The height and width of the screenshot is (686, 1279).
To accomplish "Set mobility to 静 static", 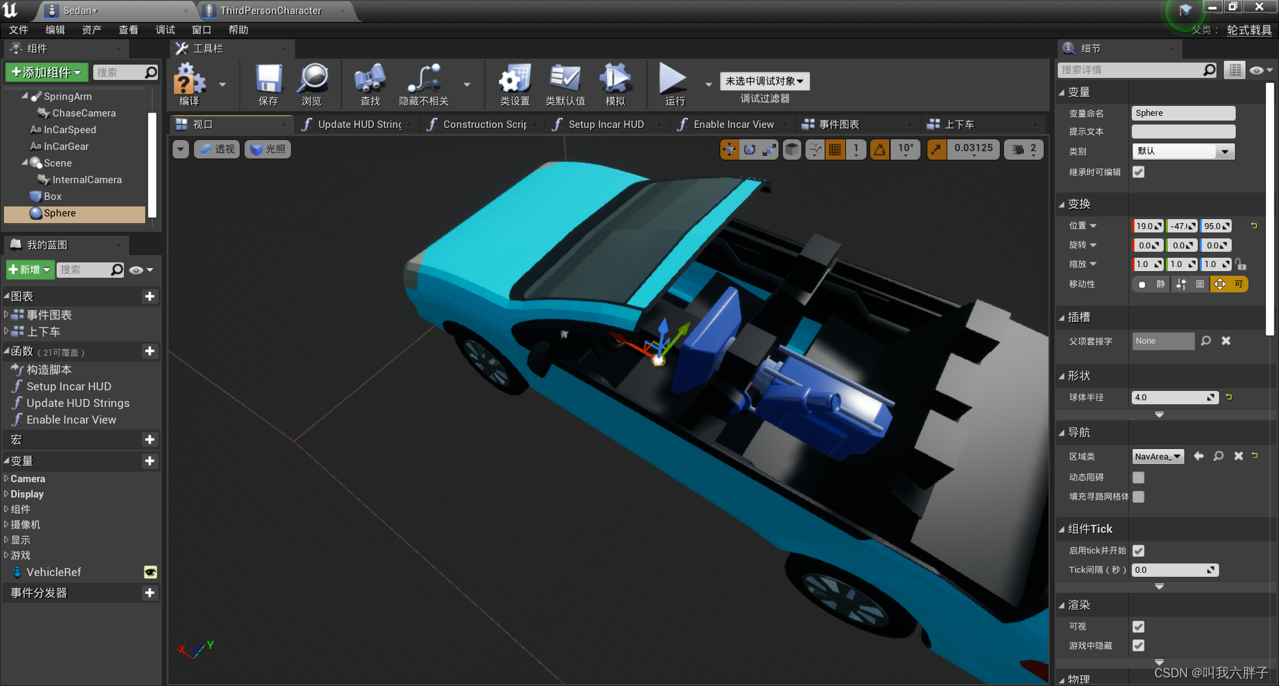I will [1152, 284].
